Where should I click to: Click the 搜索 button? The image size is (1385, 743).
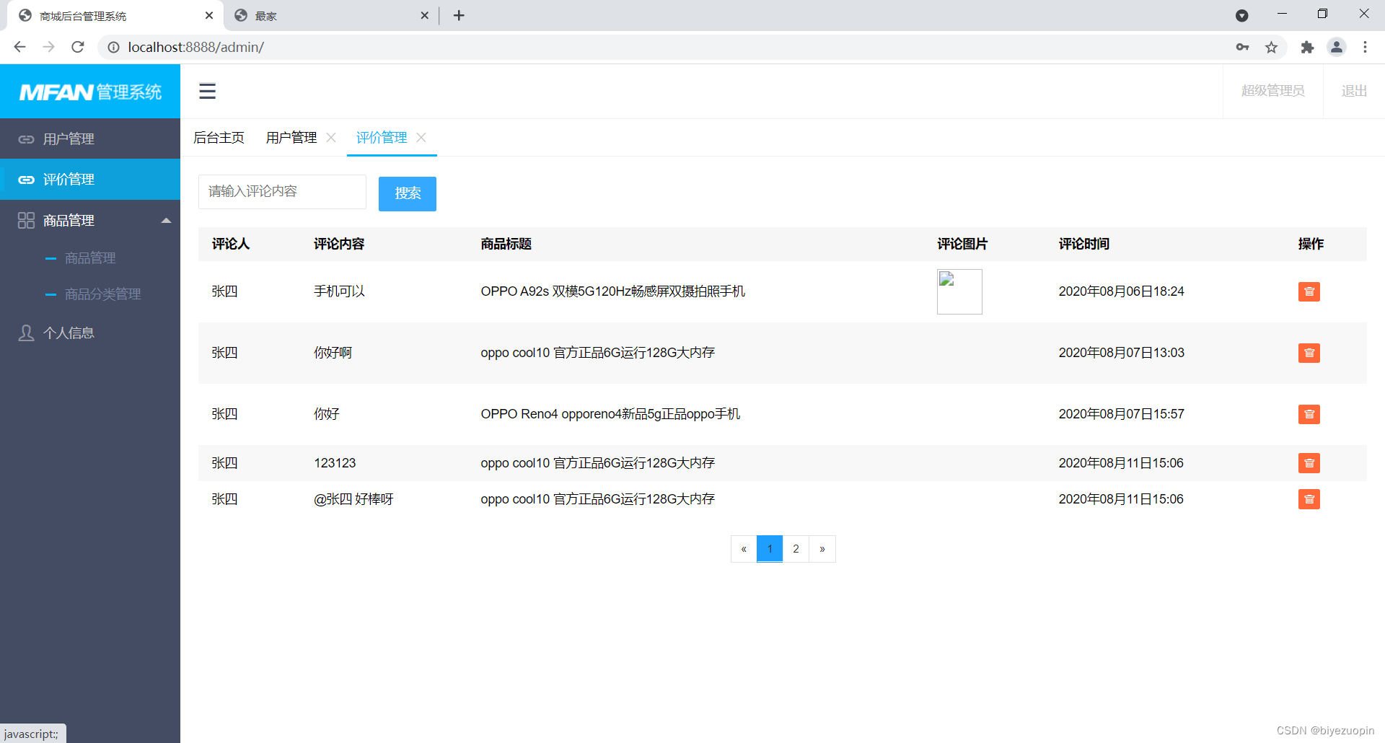point(408,193)
